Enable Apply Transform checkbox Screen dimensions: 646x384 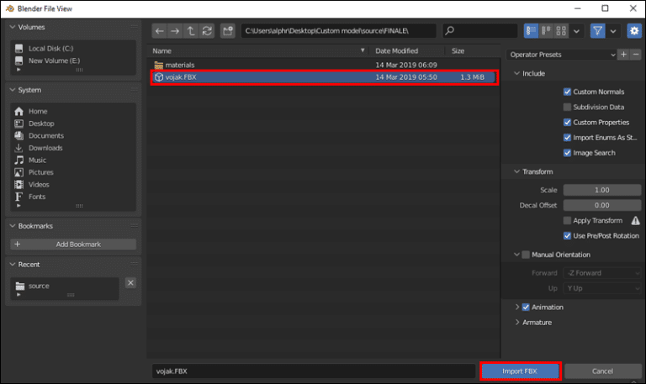pyautogui.click(x=567, y=221)
